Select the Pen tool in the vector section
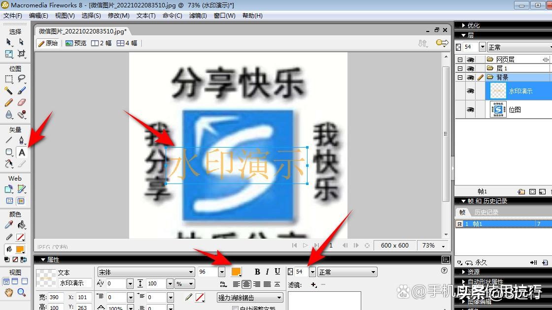 point(22,139)
